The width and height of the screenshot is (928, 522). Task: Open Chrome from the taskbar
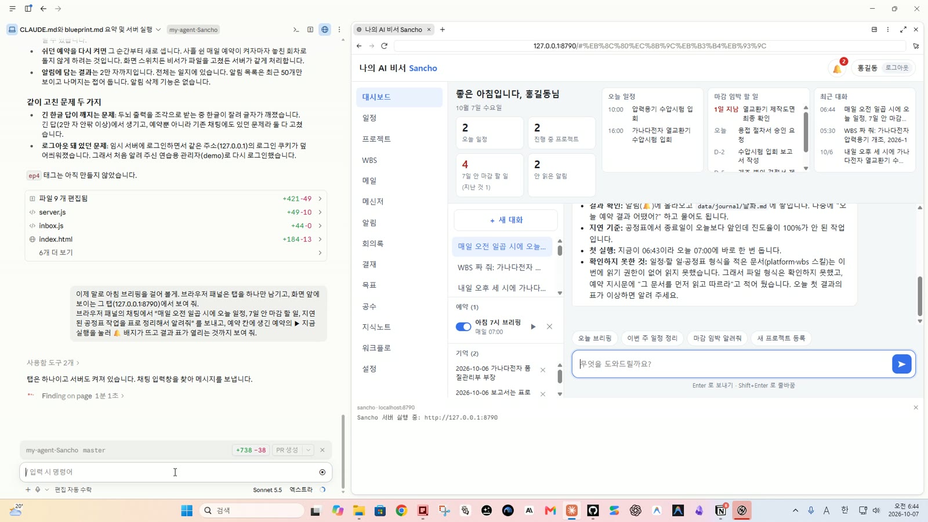click(x=401, y=510)
